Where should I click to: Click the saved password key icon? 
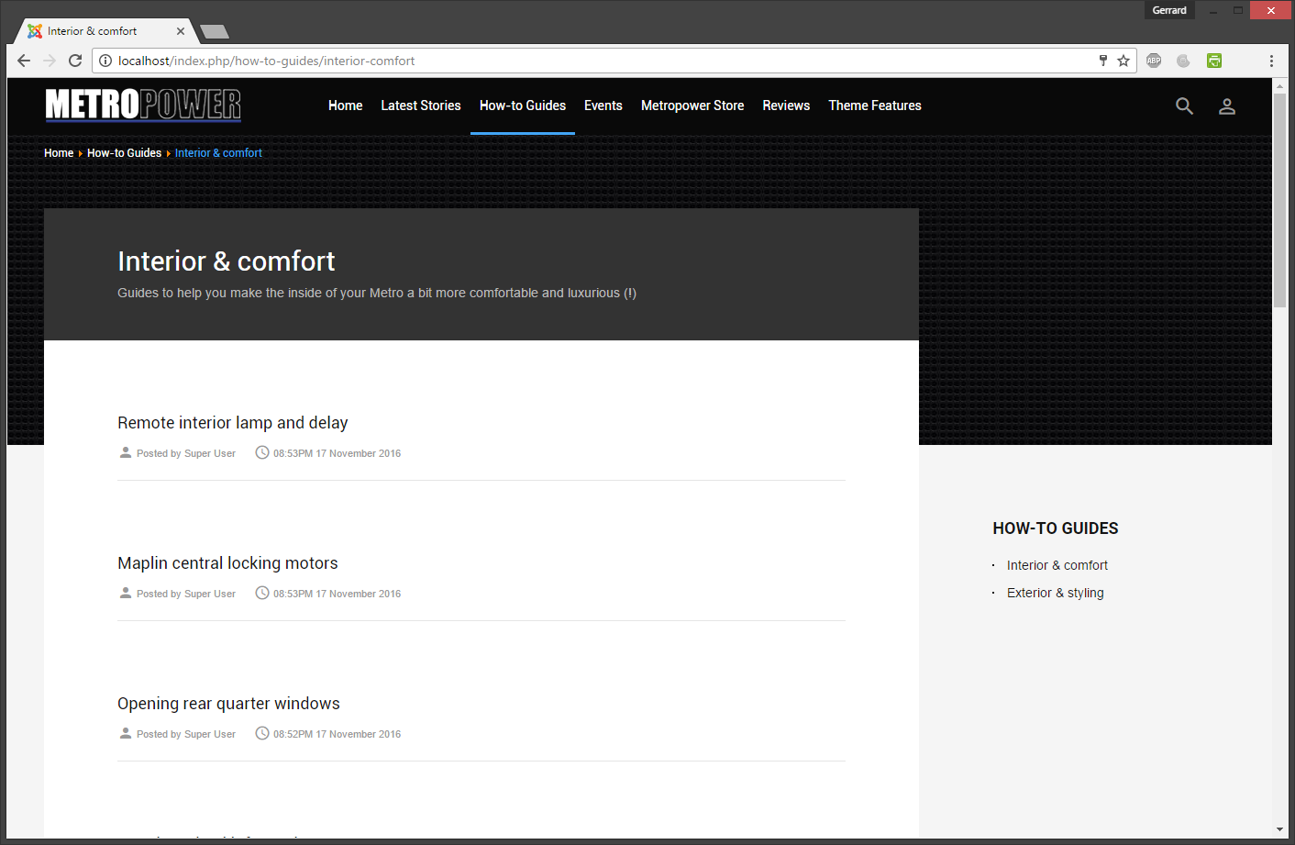(x=1103, y=61)
